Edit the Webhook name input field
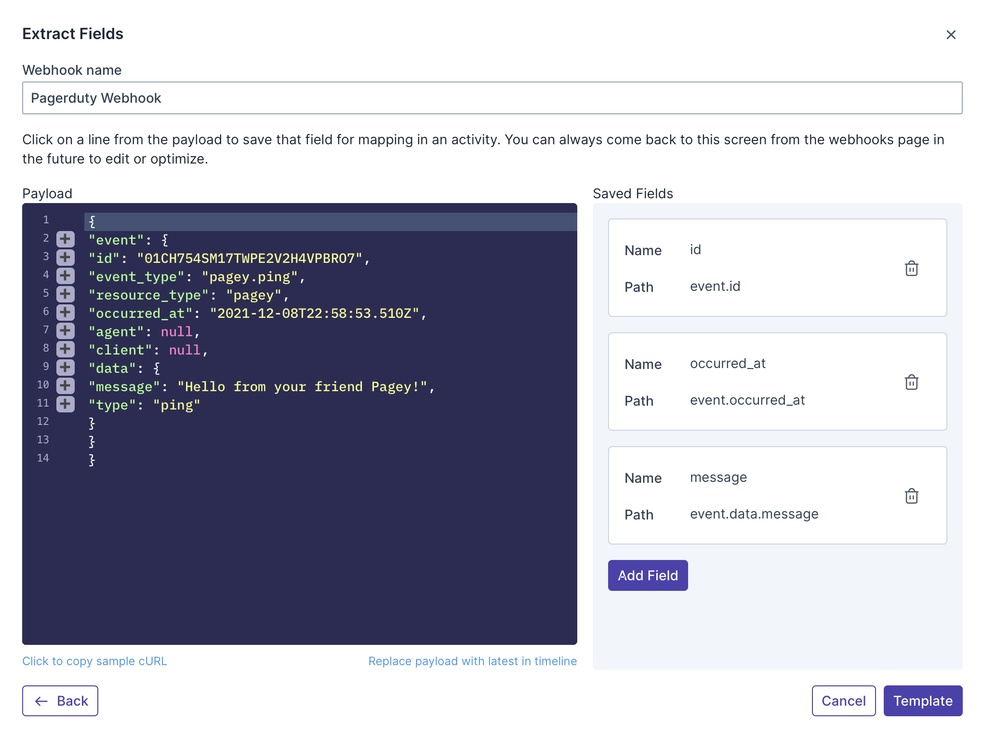 pyautogui.click(x=491, y=98)
